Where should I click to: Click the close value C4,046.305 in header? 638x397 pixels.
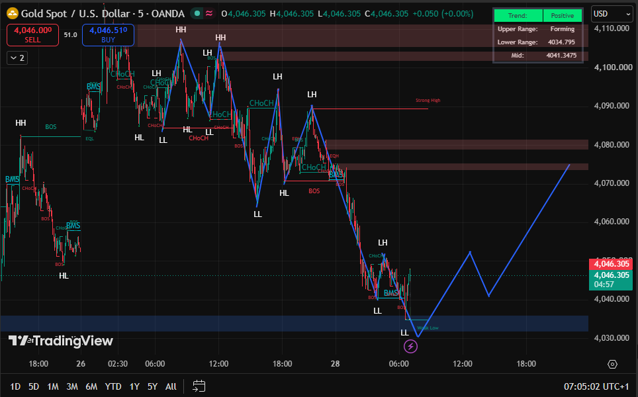(387, 14)
